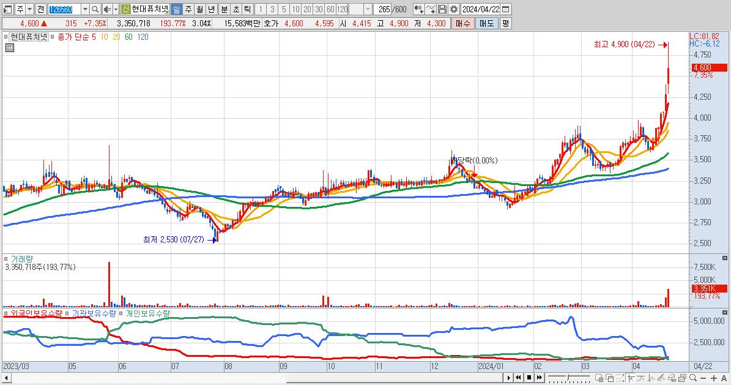
Task: Toggle the 초 second period button
Action: (x=236, y=9)
